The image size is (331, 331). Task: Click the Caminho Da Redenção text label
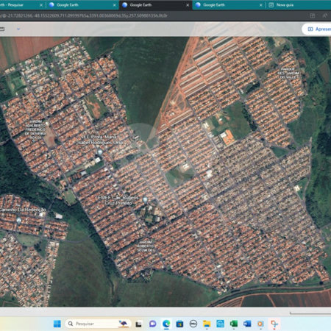pos(23,210)
